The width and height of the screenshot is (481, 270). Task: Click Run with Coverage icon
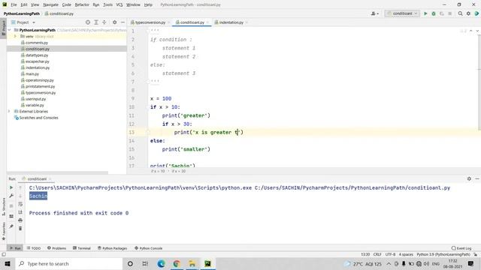point(442,13)
